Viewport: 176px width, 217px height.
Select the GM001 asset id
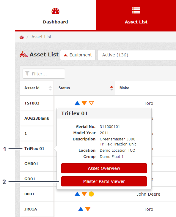click(31, 164)
